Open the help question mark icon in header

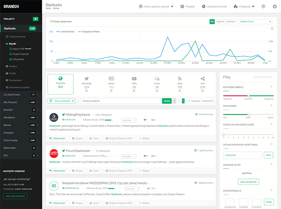263,6
